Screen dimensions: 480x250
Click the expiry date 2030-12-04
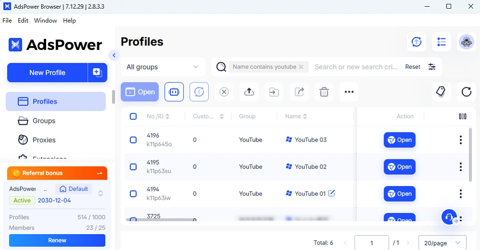tap(54, 201)
